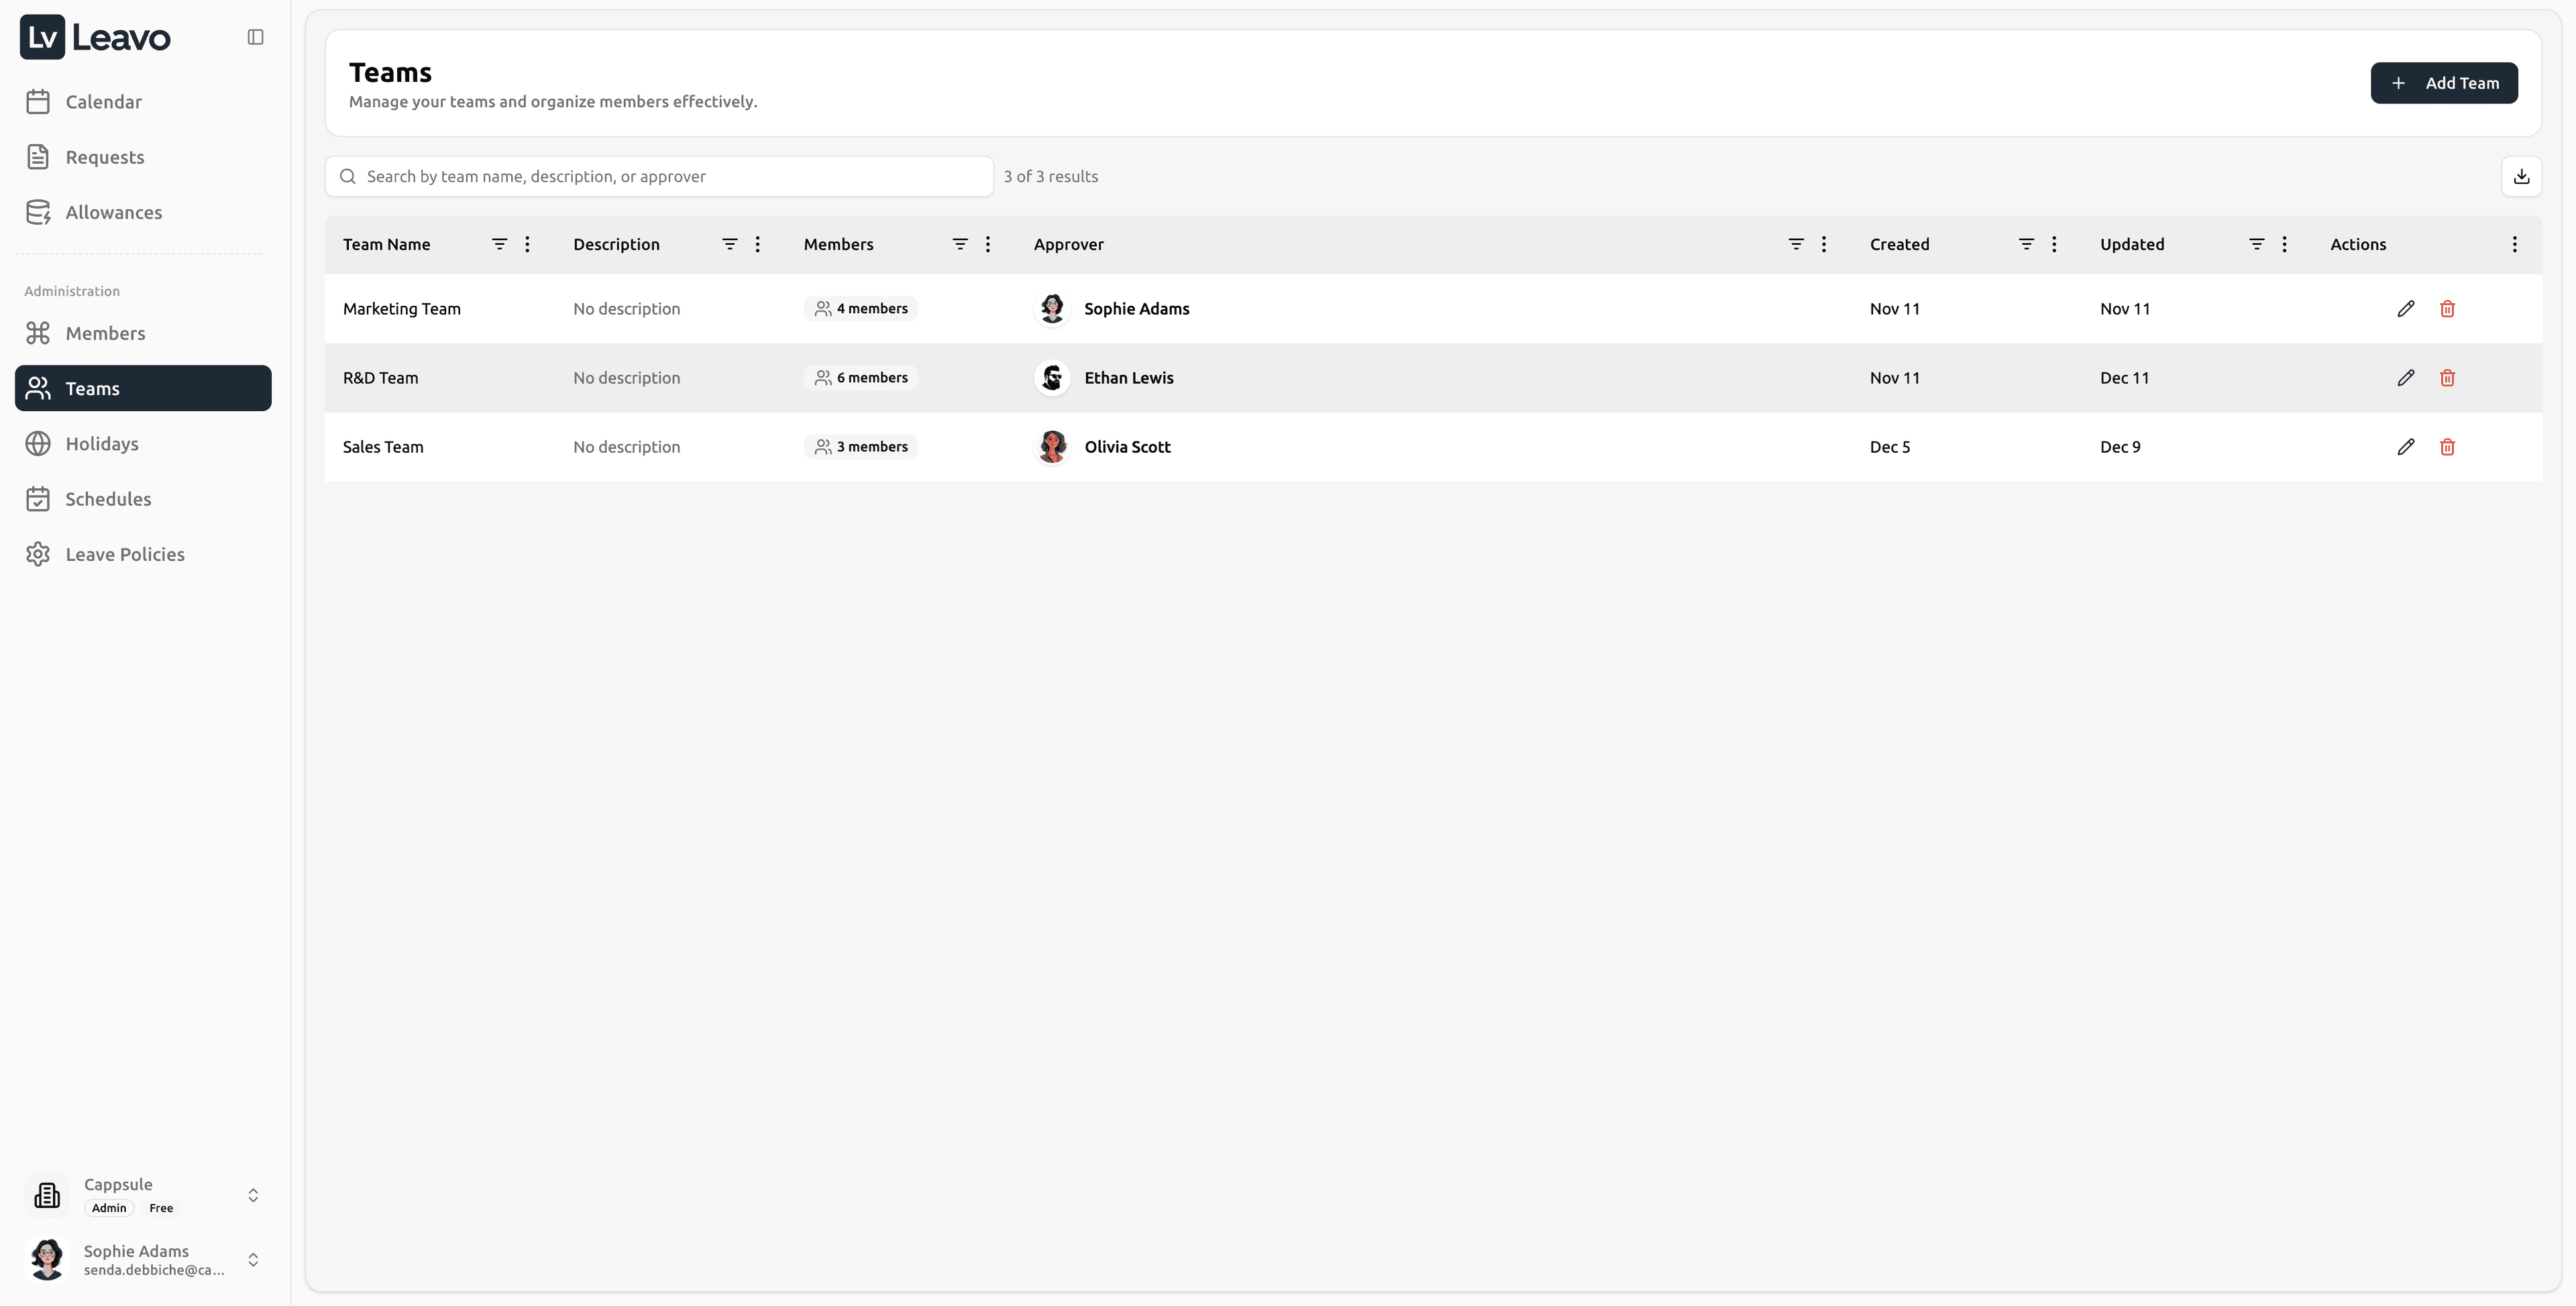Click the 6 members badge for R&D Team
Image resolution: width=2576 pixels, height=1306 pixels.
click(x=860, y=378)
